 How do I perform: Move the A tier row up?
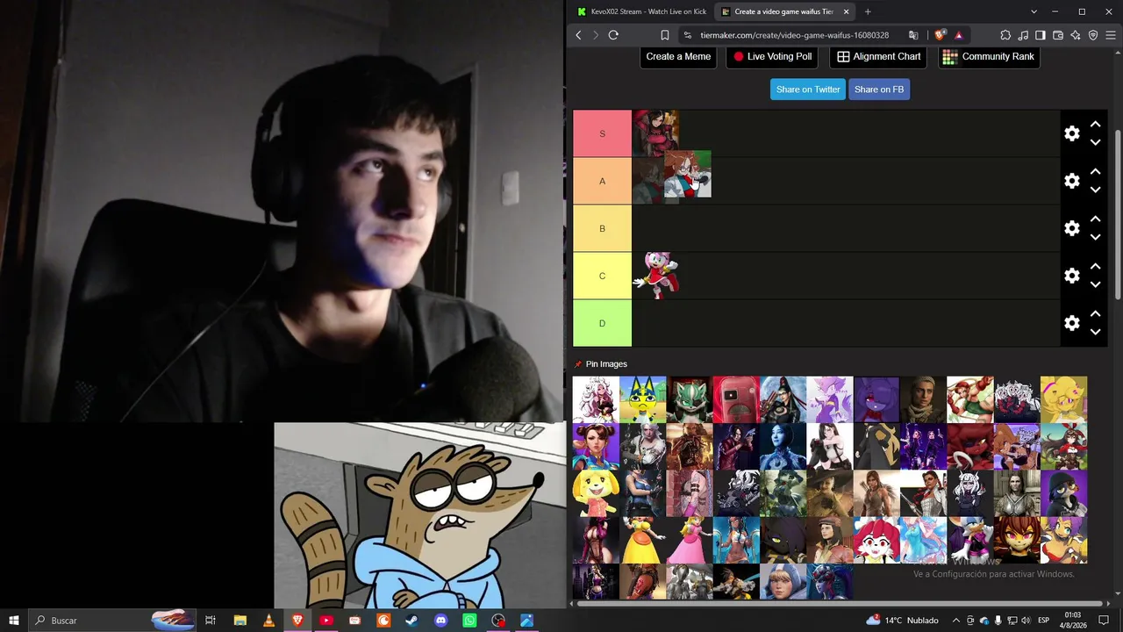(x=1095, y=172)
